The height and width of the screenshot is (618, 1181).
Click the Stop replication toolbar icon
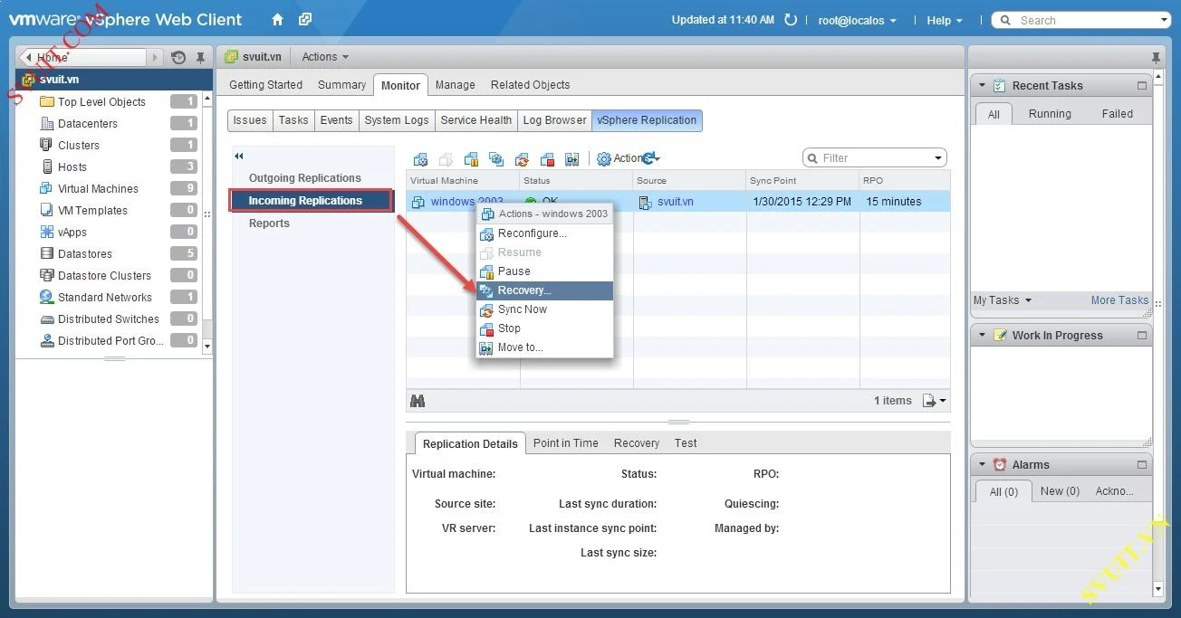tap(547, 159)
